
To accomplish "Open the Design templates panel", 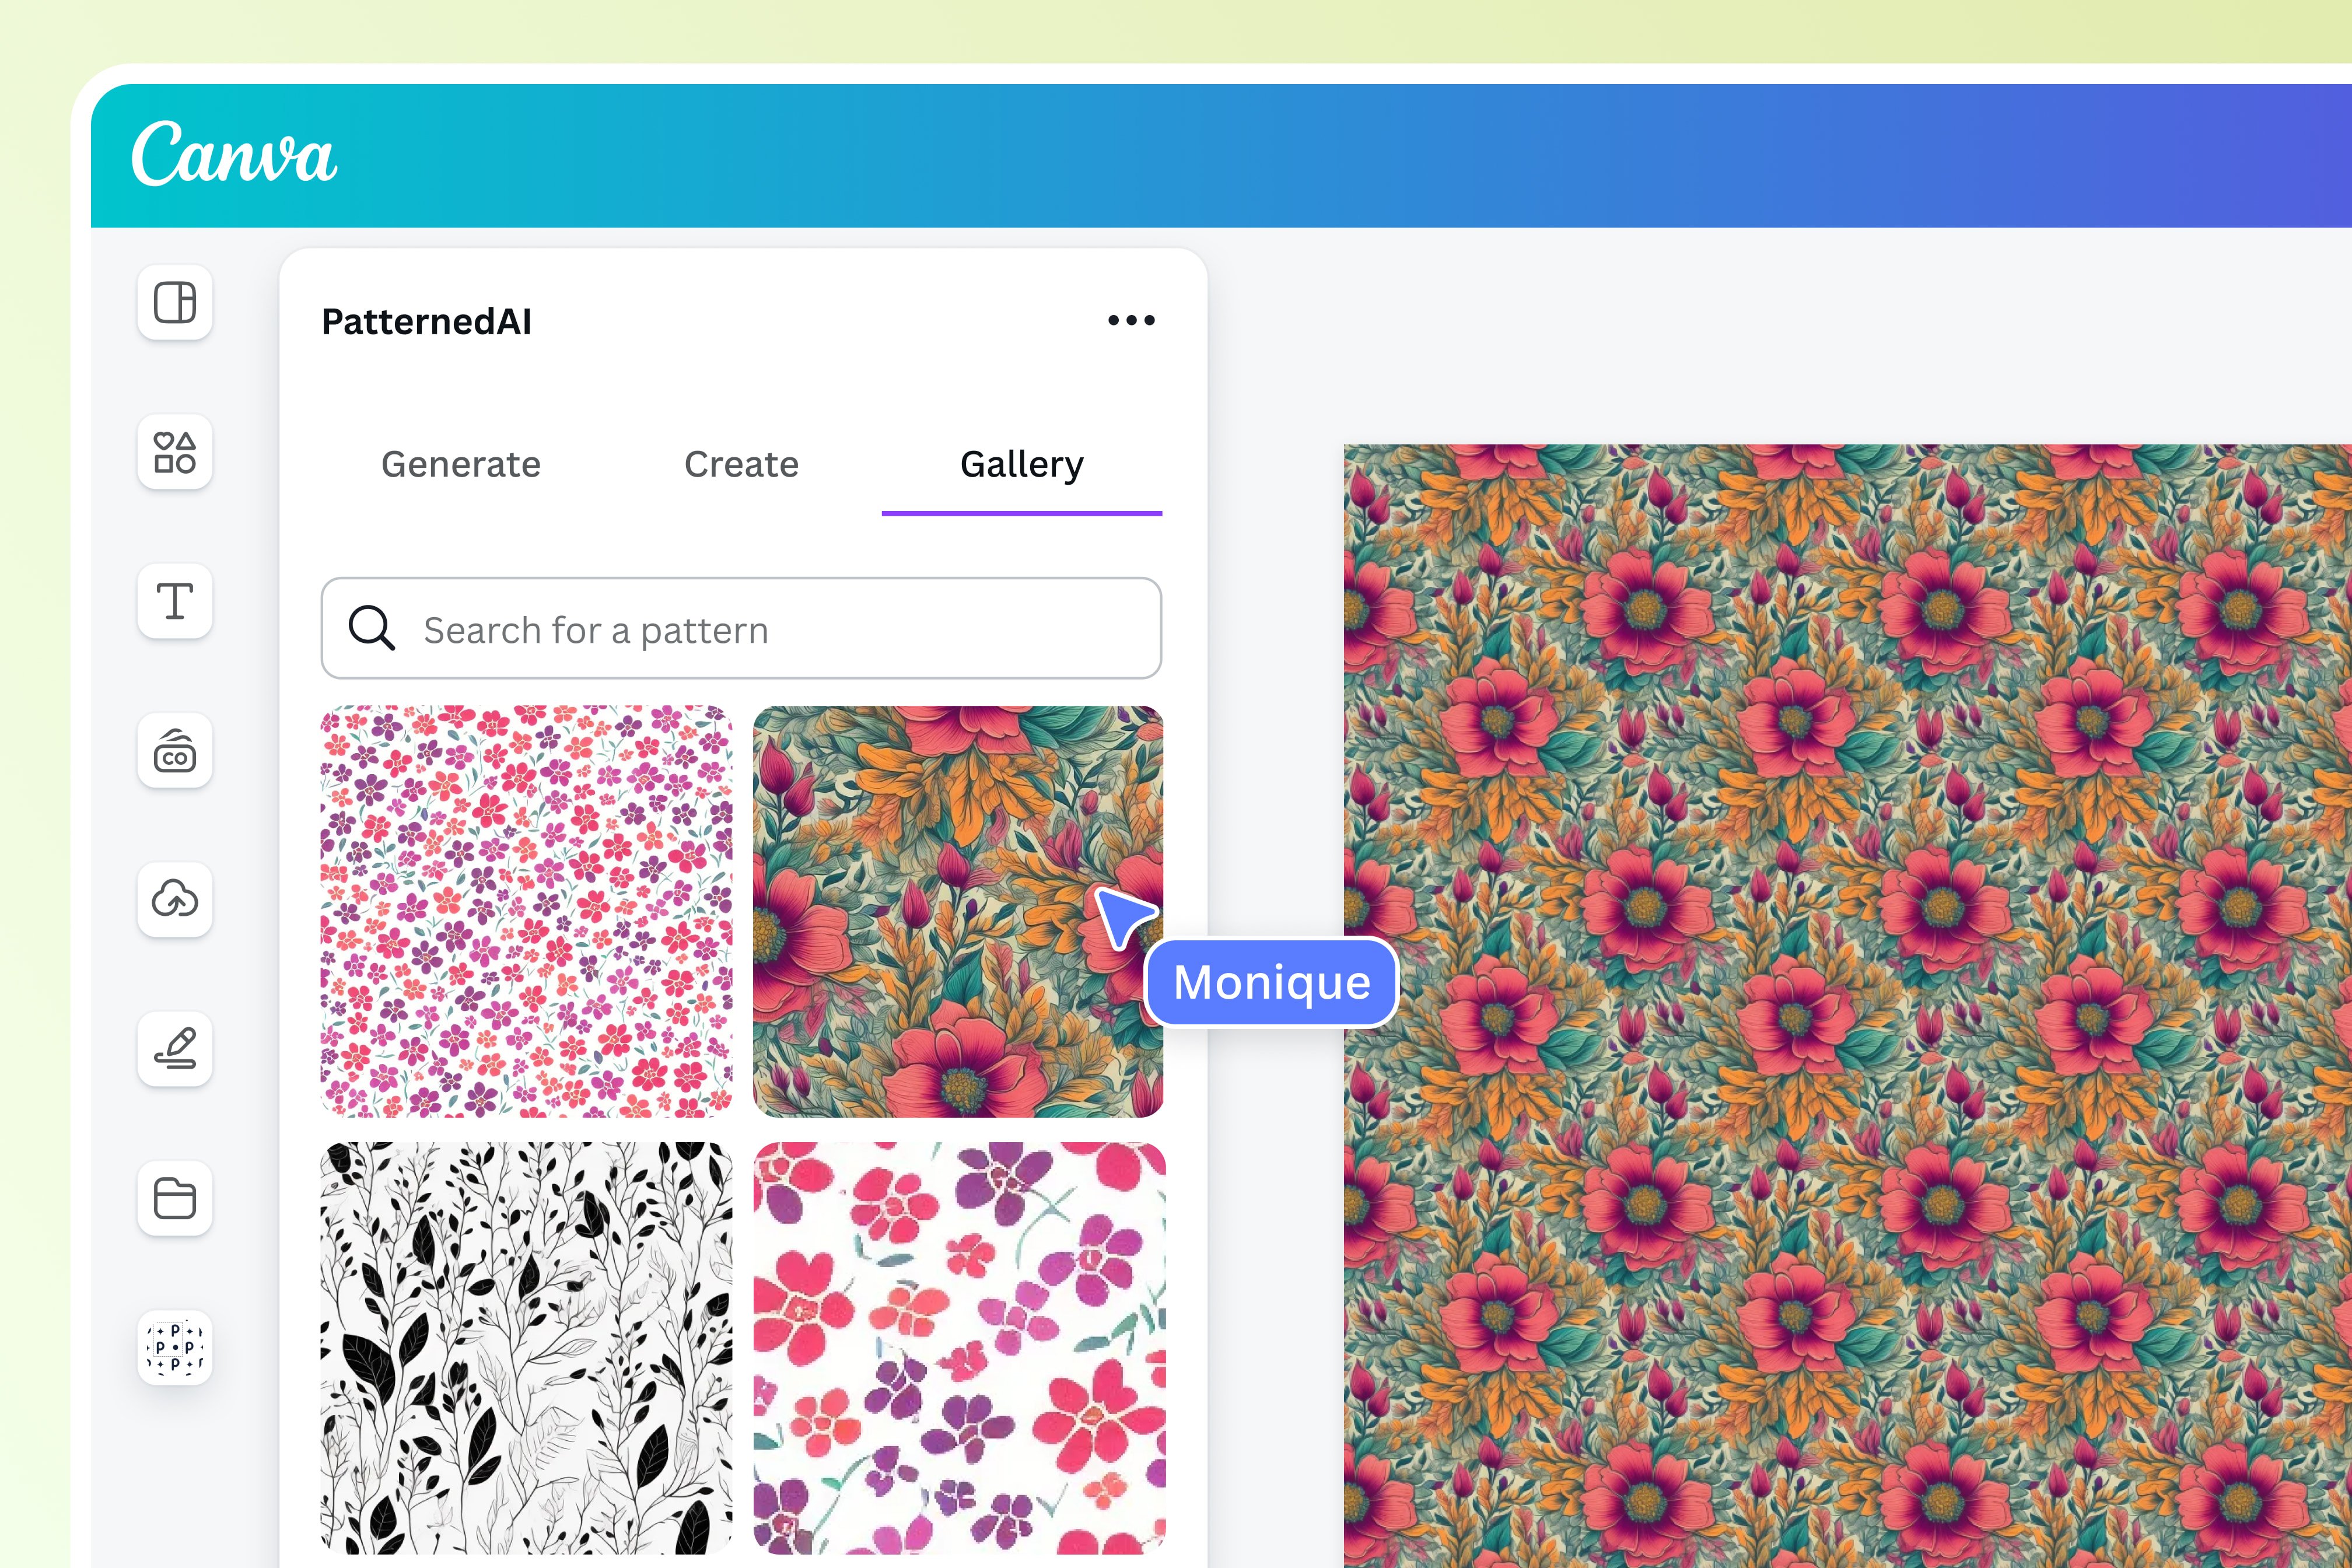I will [x=174, y=304].
